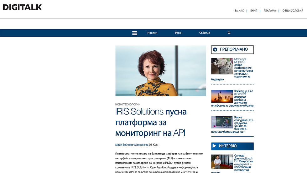Open the bicycle thumbnail for 360-градусова защита
The image size is (307, 173).
222,122
